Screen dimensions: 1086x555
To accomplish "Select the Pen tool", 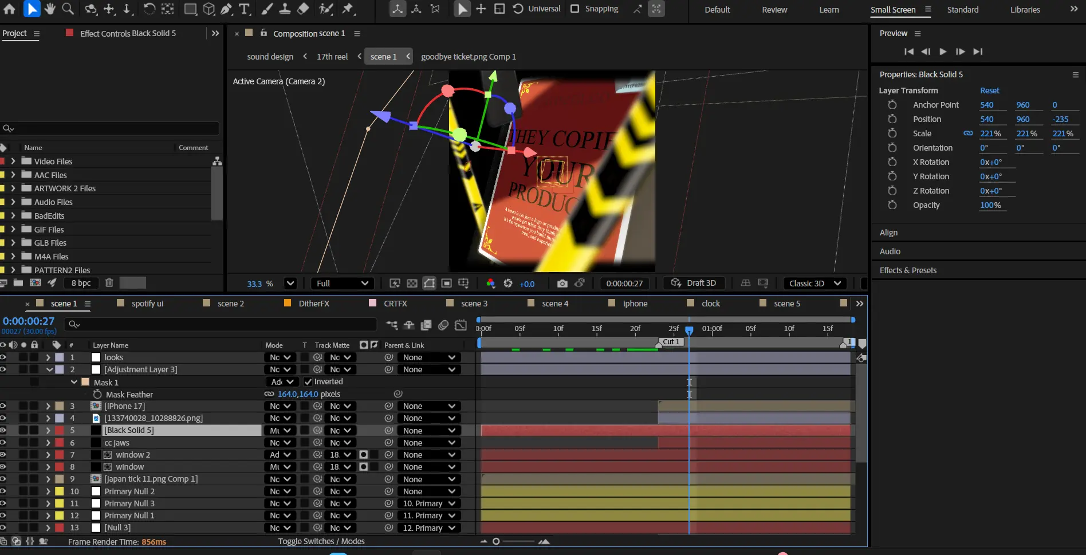I will [226, 9].
